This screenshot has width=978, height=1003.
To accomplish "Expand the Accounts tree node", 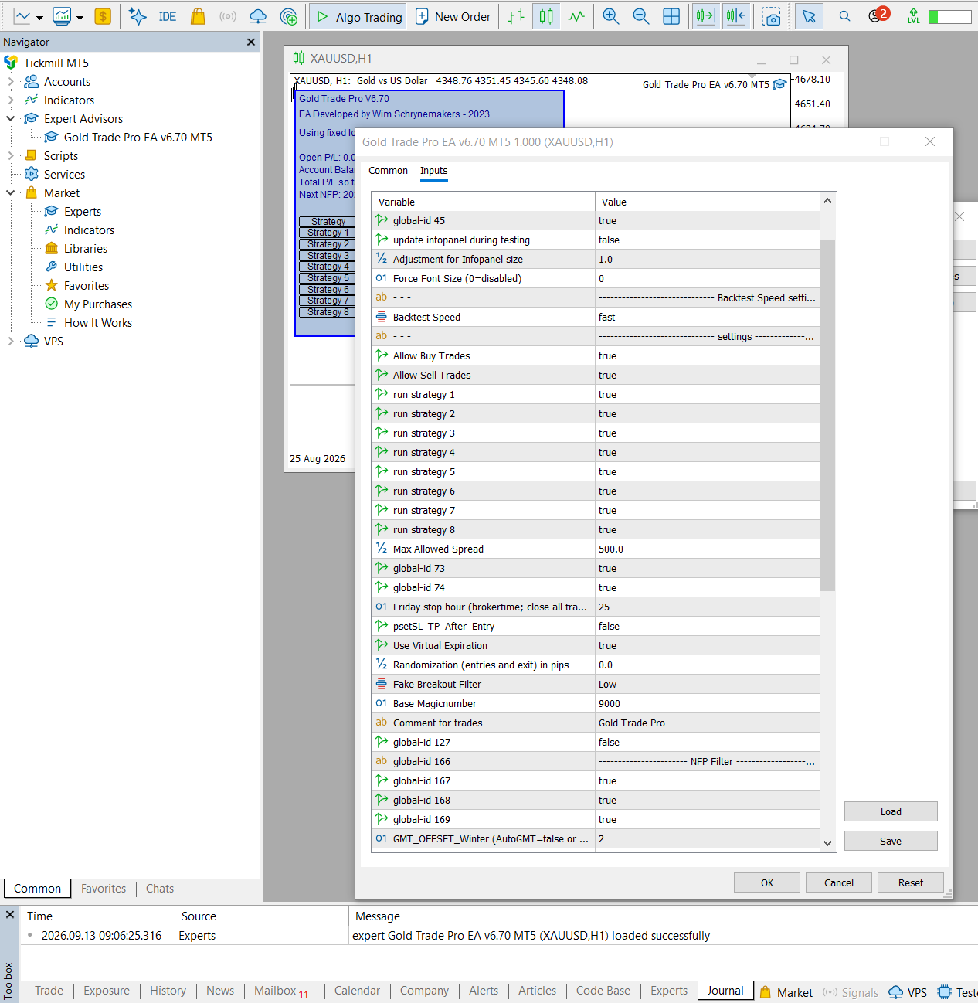I will [10, 81].
